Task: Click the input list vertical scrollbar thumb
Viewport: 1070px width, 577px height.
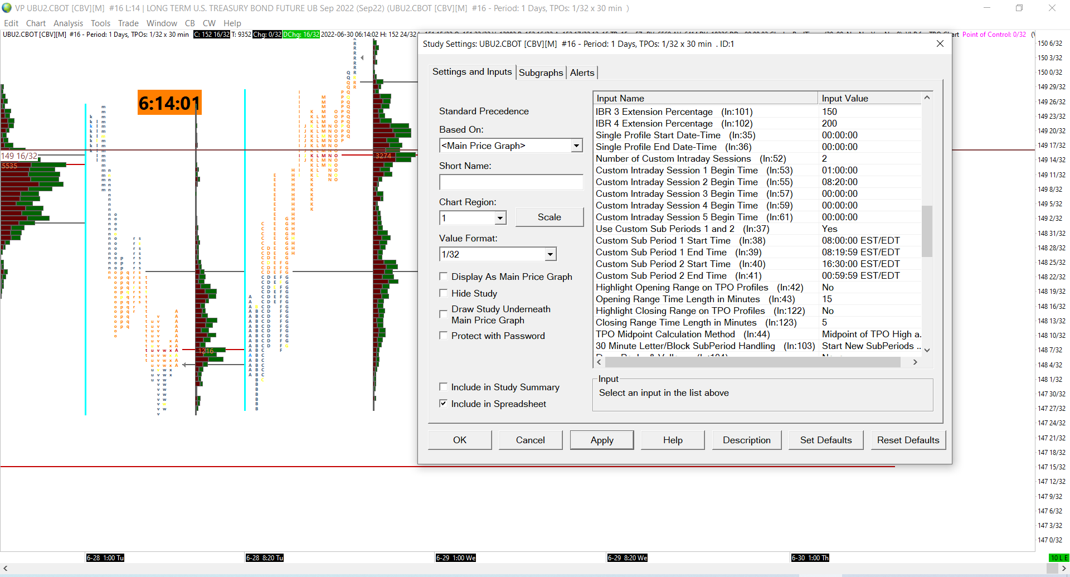Action: [927, 231]
